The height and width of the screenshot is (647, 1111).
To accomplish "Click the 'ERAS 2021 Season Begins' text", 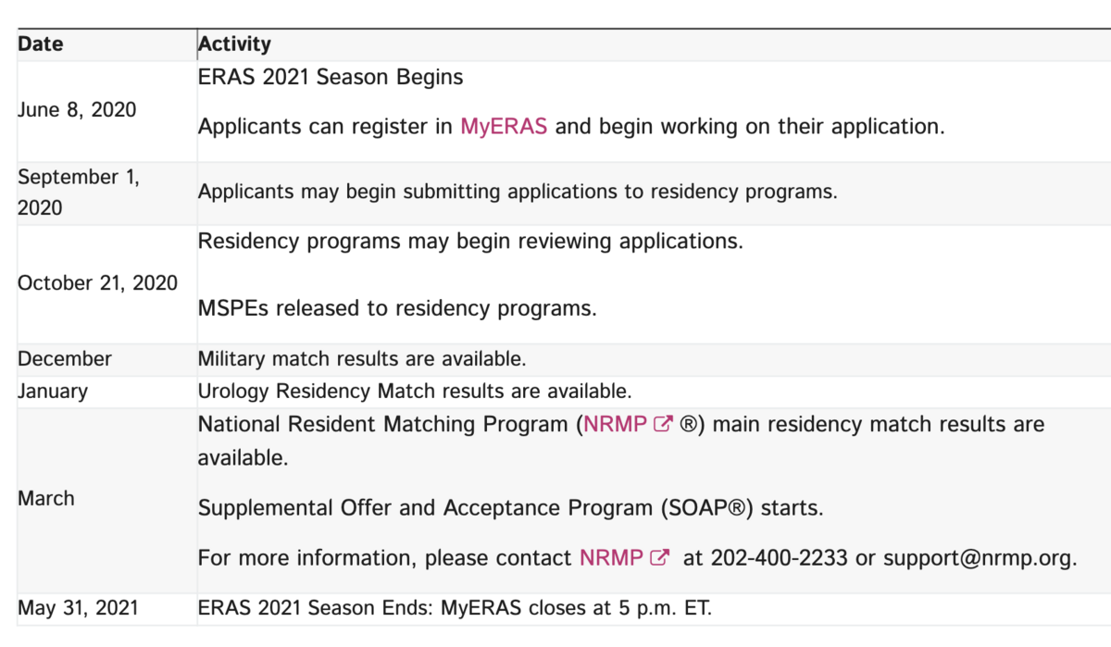I will (331, 77).
